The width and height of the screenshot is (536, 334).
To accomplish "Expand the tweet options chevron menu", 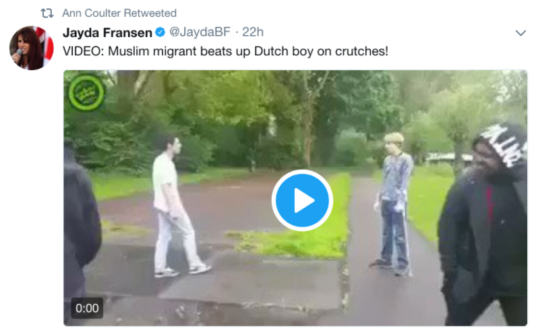I will pyautogui.click(x=520, y=33).
